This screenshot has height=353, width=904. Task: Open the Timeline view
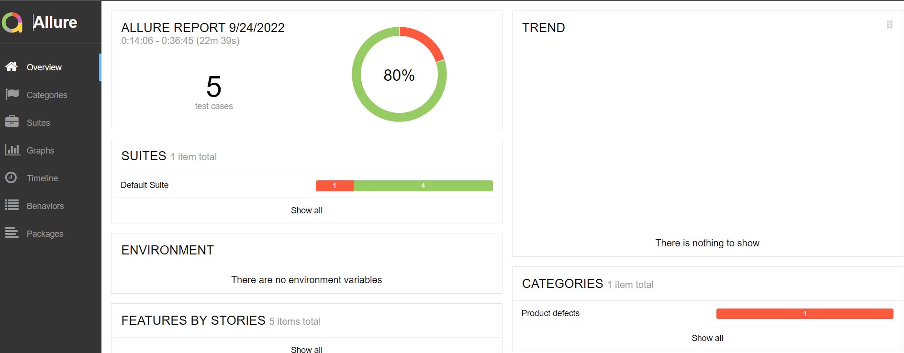pyautogui.click(x=50, y=178)
